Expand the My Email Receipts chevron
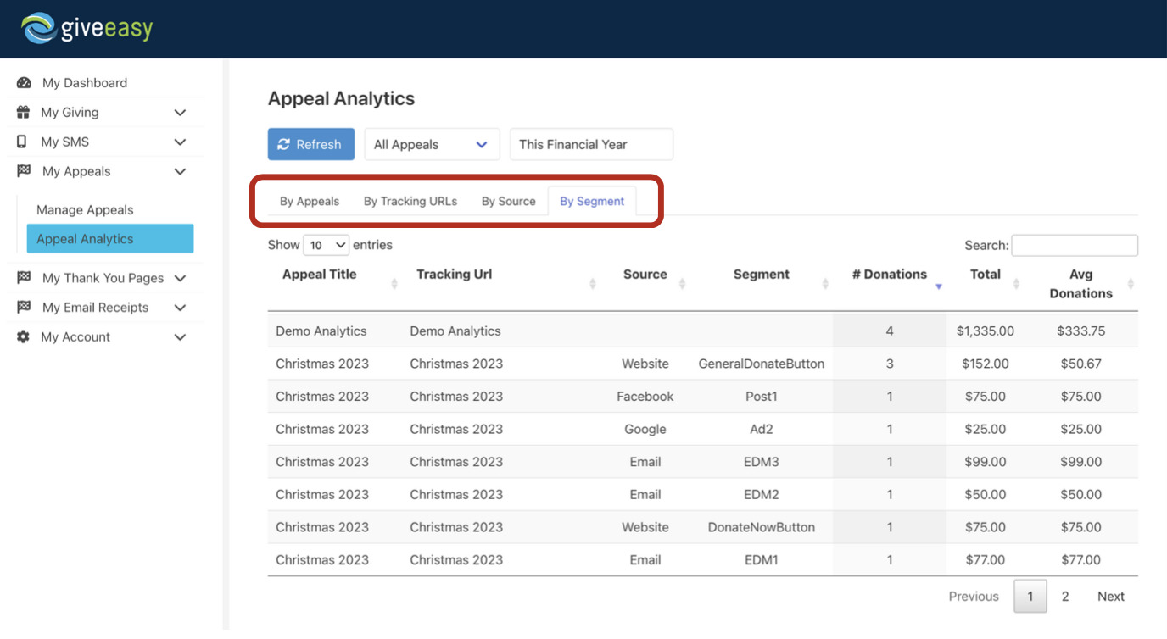Screen dimensions: 1167x639 coord(180,308)
